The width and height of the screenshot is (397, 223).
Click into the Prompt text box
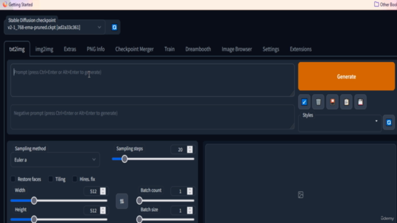153,80
